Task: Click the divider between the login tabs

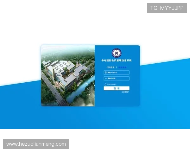Action: (x=116, y=67)
